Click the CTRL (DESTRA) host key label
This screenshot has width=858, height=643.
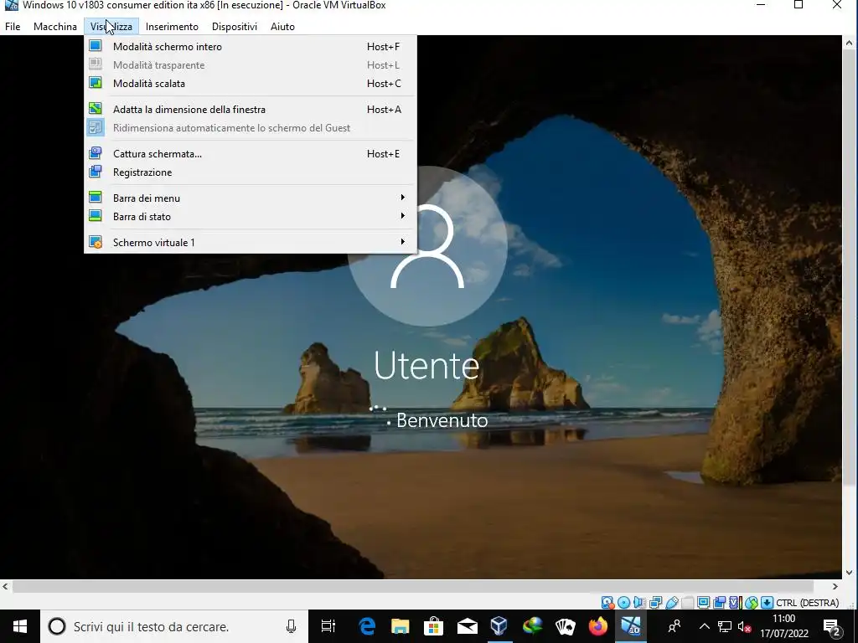807,603
